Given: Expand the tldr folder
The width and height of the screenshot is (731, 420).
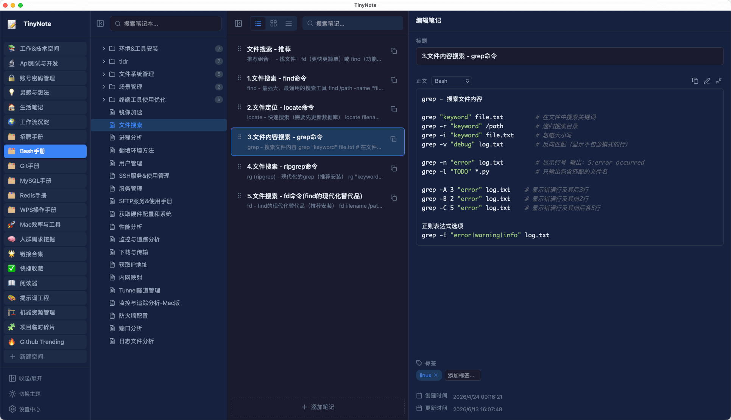Looking at the screenshot, I should pos(103,61).
